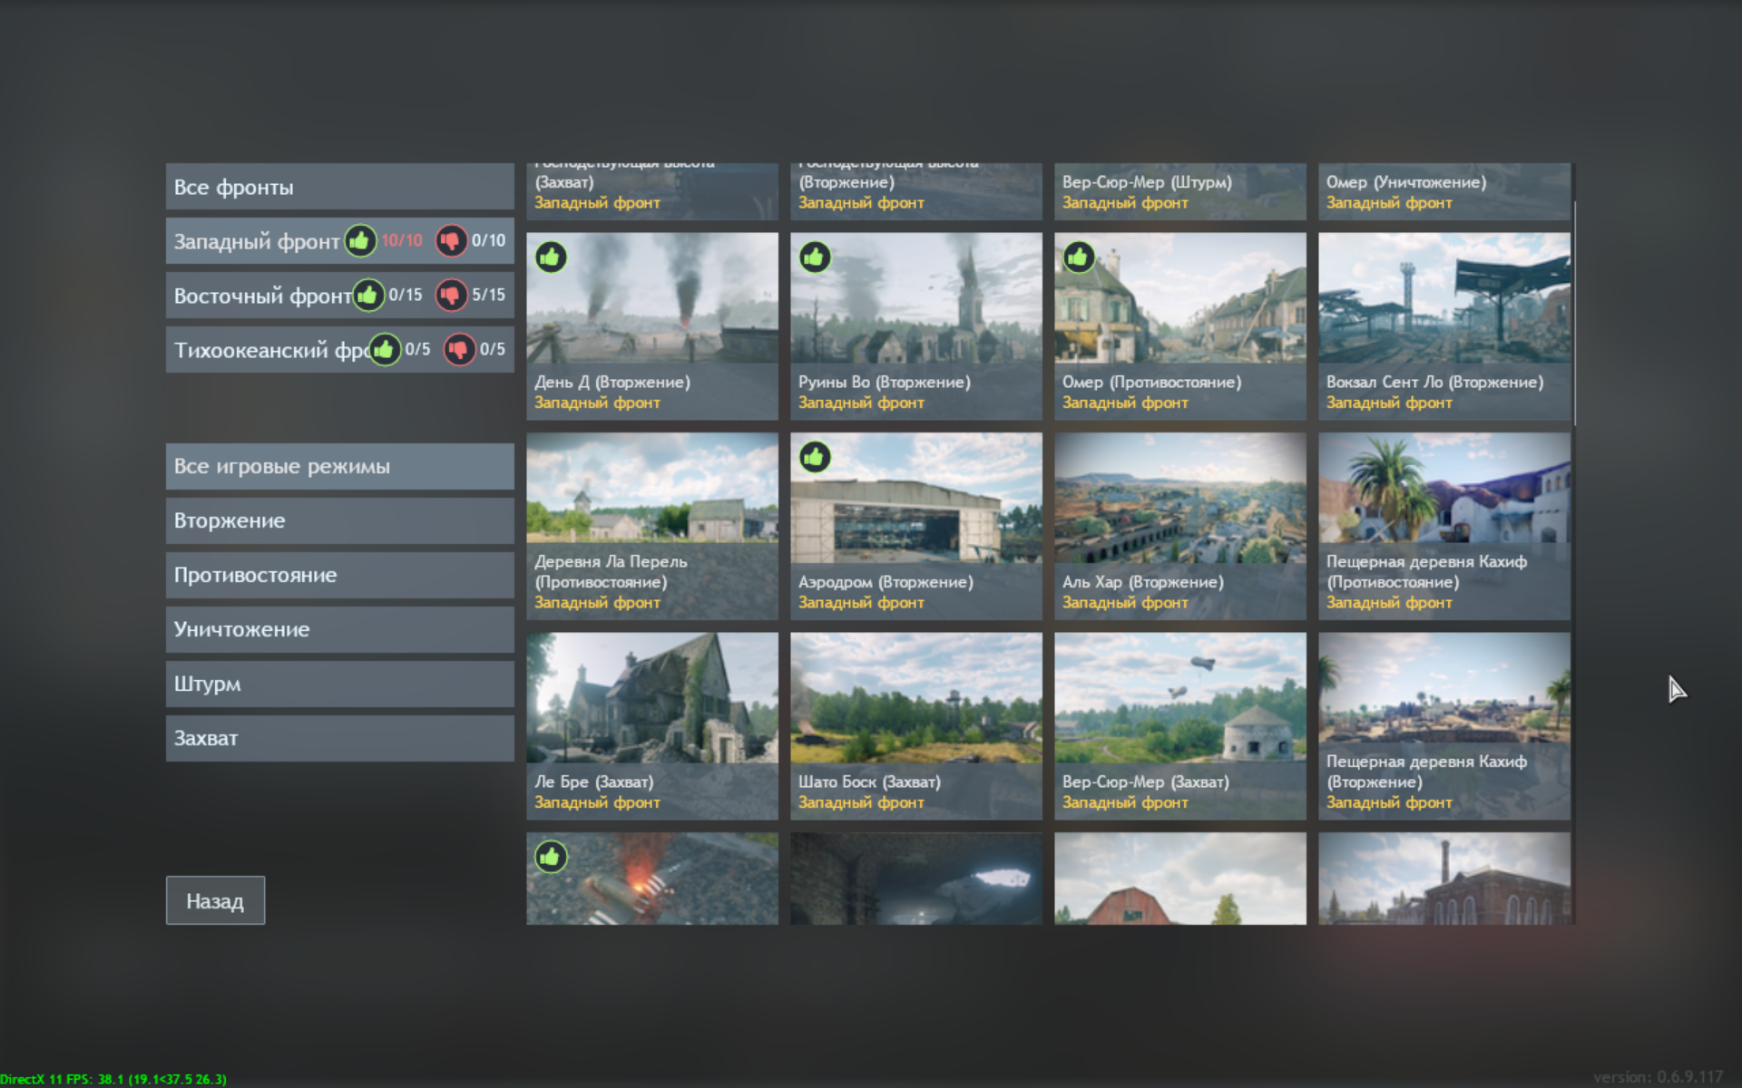Filter maps by Противостояние mode
Image resolution: width=1742 pixels, height=1088 pixels.
click(x=339, y=575)
